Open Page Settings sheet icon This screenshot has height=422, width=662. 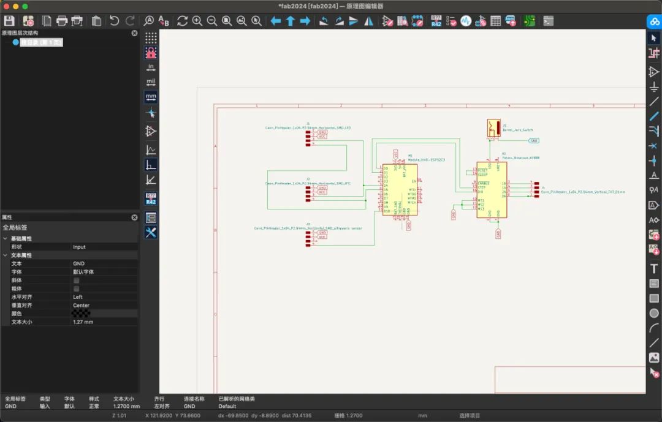(47, 21)
